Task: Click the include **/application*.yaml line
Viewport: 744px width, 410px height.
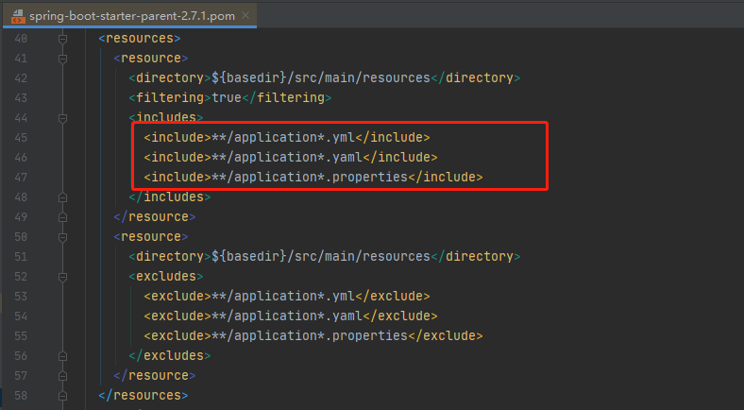Action: click(291, 158)
